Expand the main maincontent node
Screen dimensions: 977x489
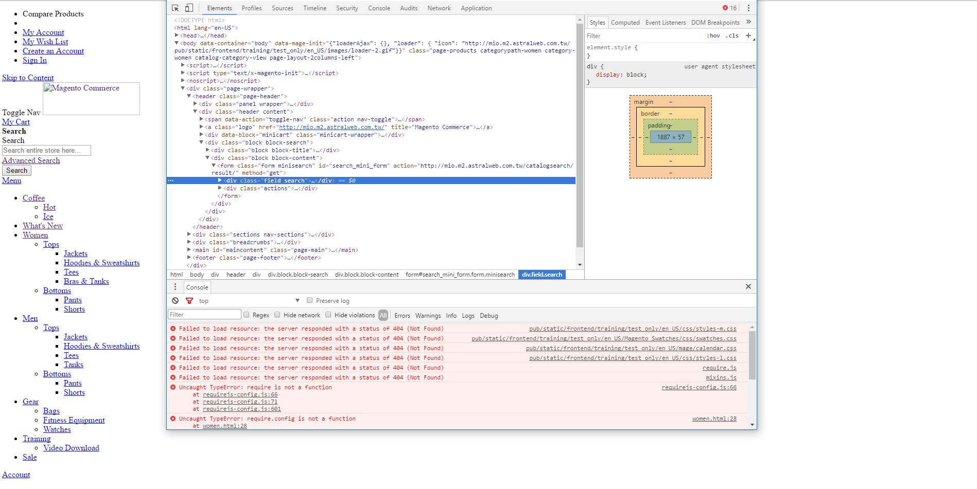pos(189,250)
